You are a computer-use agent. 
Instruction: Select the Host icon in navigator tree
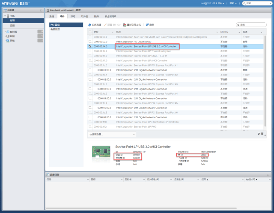click(8, 16)
